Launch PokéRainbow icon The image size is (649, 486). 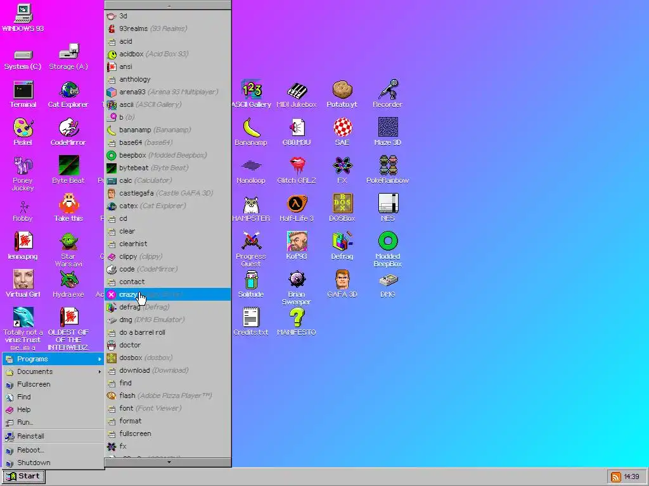[387, 170]
